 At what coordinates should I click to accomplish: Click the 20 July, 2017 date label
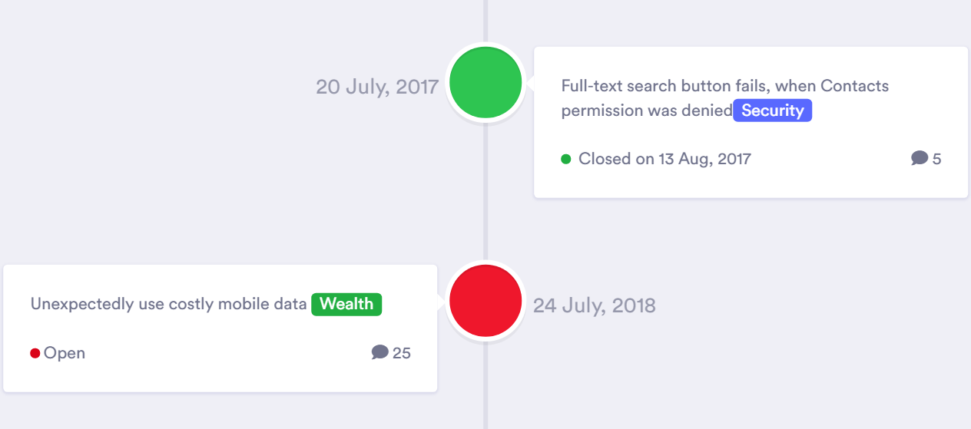pos(376,86)
